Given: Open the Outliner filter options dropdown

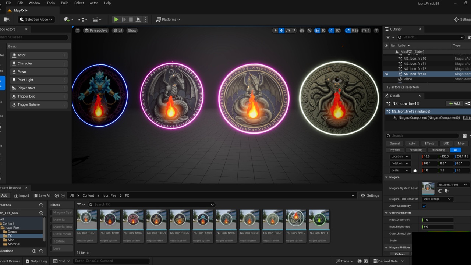Looking at the screenshot, I should pyautogui.click(x=390, y=37).
